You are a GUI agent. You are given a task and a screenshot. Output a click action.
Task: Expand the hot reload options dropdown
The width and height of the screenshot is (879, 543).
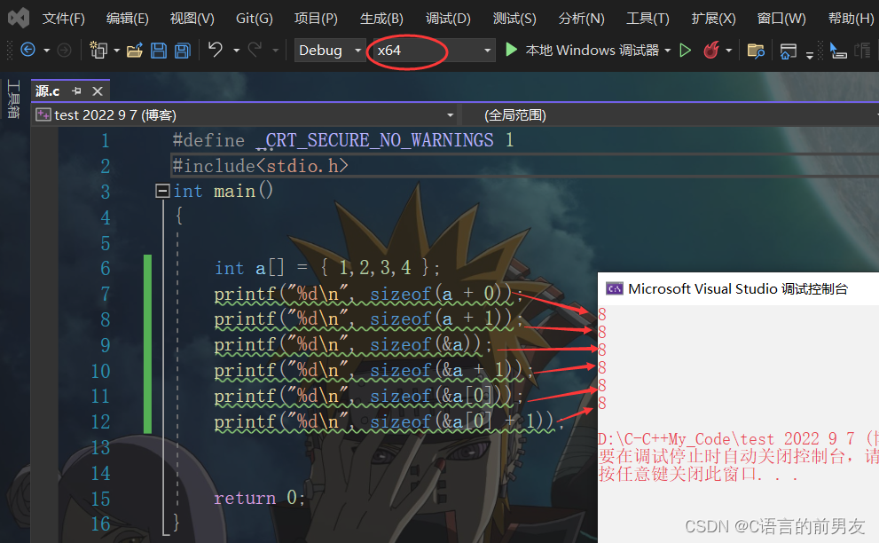pyautogui.click(x=729, y=51)
